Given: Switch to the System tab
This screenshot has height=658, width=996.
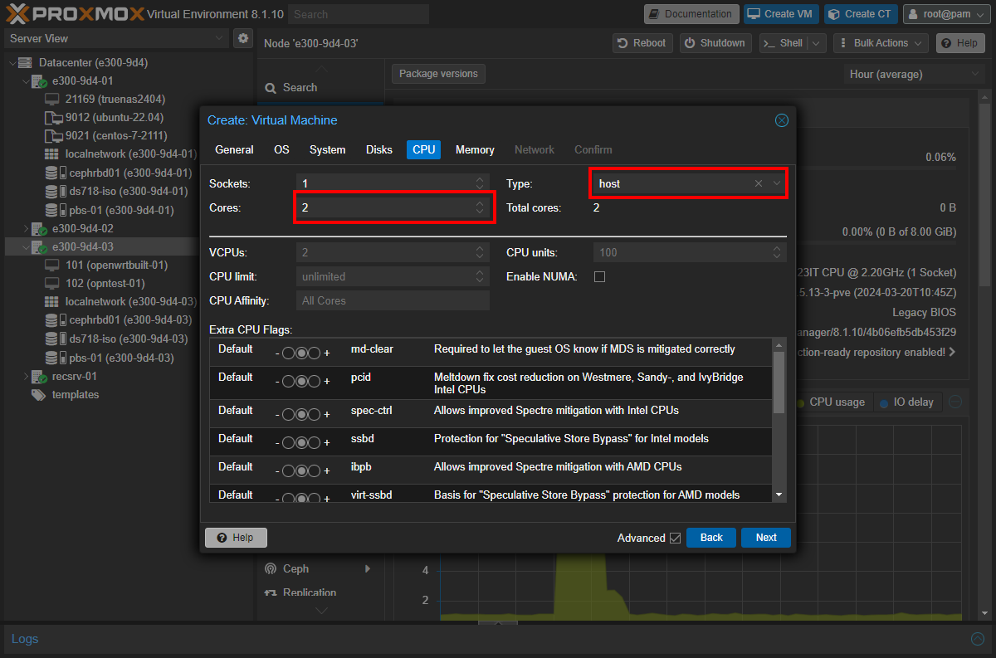Looking at the screenshot, I should [327, 149].
